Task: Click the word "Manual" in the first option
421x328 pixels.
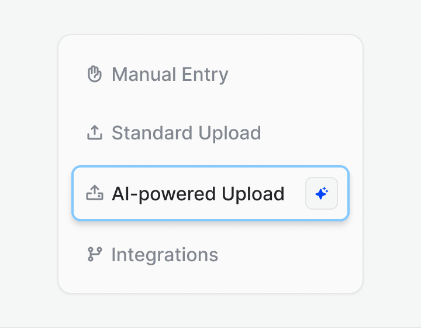Action: [144, 74]
